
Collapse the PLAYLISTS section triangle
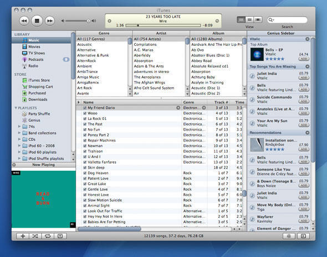click(16, 108)
